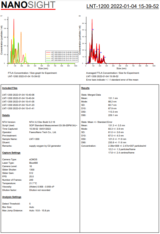Click the legend box in the left graph
The image size is (160, 234).
pyautogui.click(x=62, y=56)
